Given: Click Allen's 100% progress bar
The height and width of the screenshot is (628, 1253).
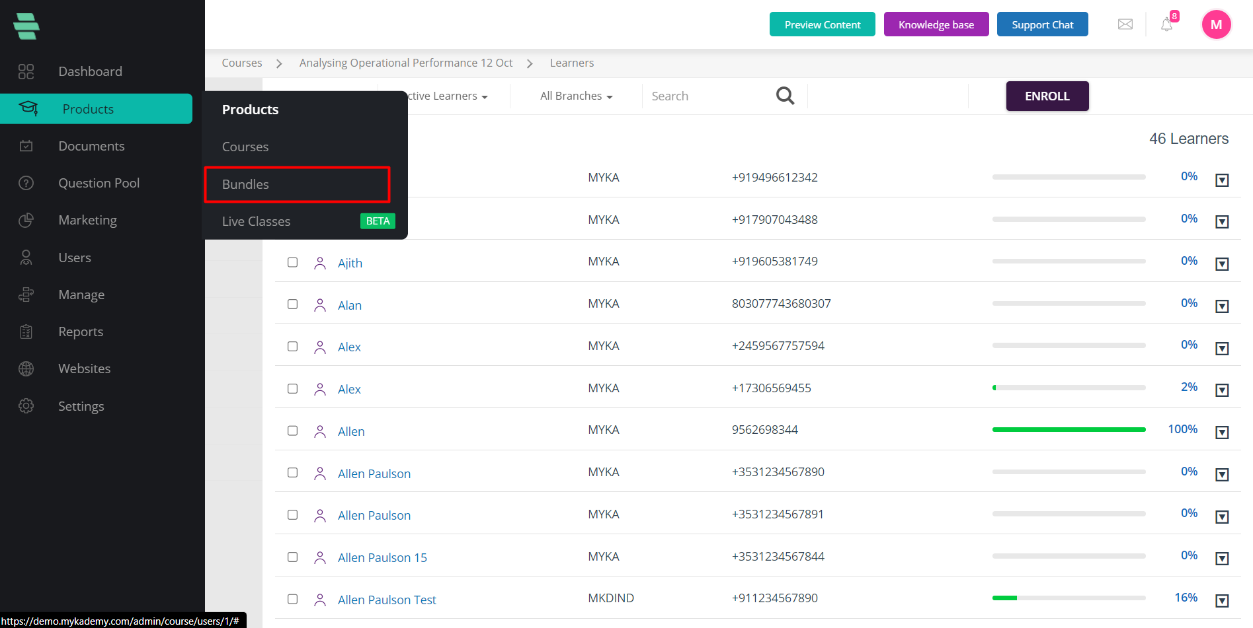Looking at the screenshot, I should tap(1069, 429).
